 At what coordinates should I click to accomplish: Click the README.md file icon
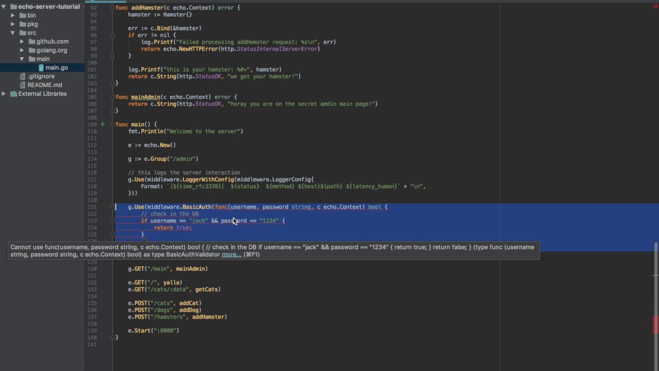pyautogui.click(x=23, y=85)
